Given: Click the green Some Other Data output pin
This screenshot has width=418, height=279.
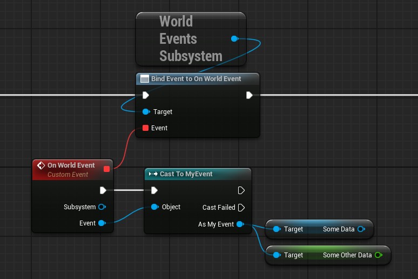Looking at the screenshot, I should tap(378, 255).
